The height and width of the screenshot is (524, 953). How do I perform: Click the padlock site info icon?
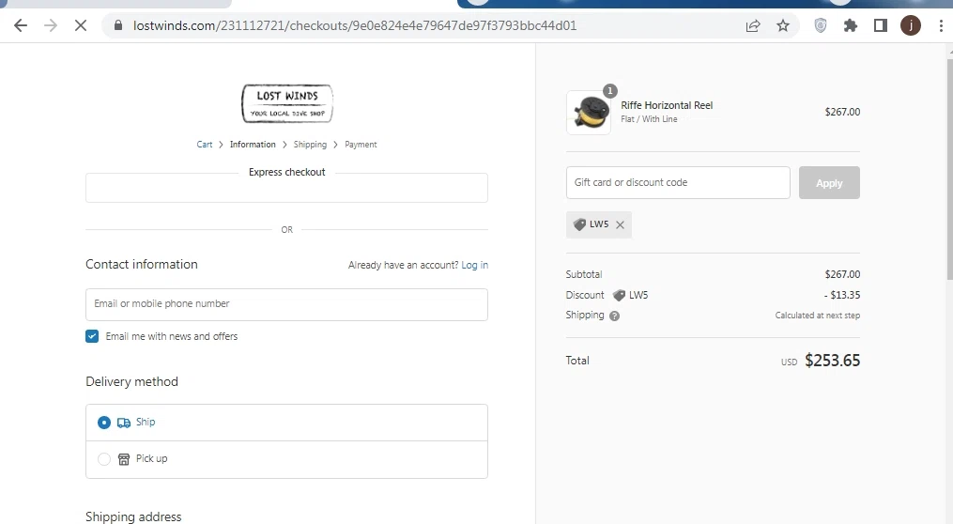(118, 25)
